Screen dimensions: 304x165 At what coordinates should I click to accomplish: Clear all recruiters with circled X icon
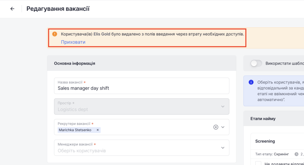[x=216, y=127]
